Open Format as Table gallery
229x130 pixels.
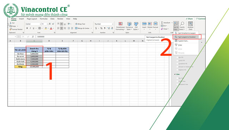(129, 26)
